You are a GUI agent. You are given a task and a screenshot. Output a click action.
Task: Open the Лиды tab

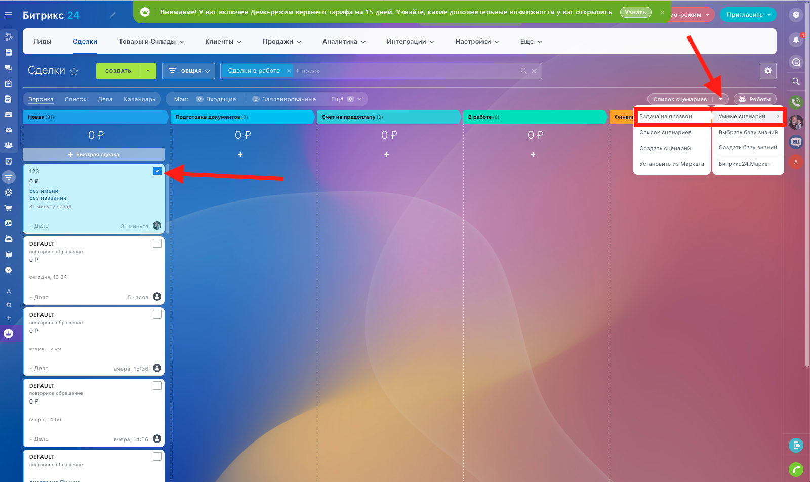43,42
